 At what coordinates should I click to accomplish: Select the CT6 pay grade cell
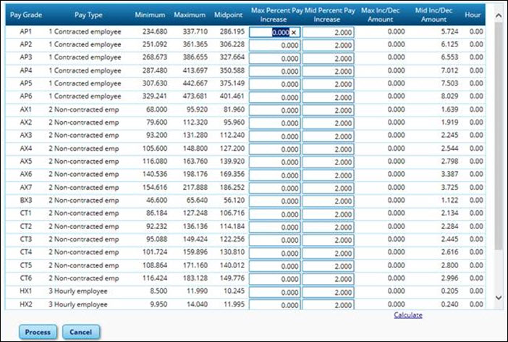(26, 278)
